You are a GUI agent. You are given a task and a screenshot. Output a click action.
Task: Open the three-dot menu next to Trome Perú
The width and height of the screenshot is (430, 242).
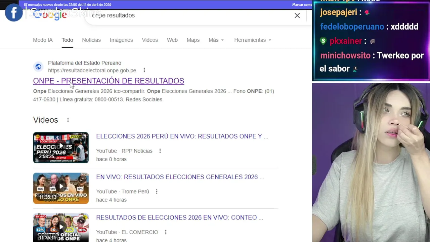(157, 192)
